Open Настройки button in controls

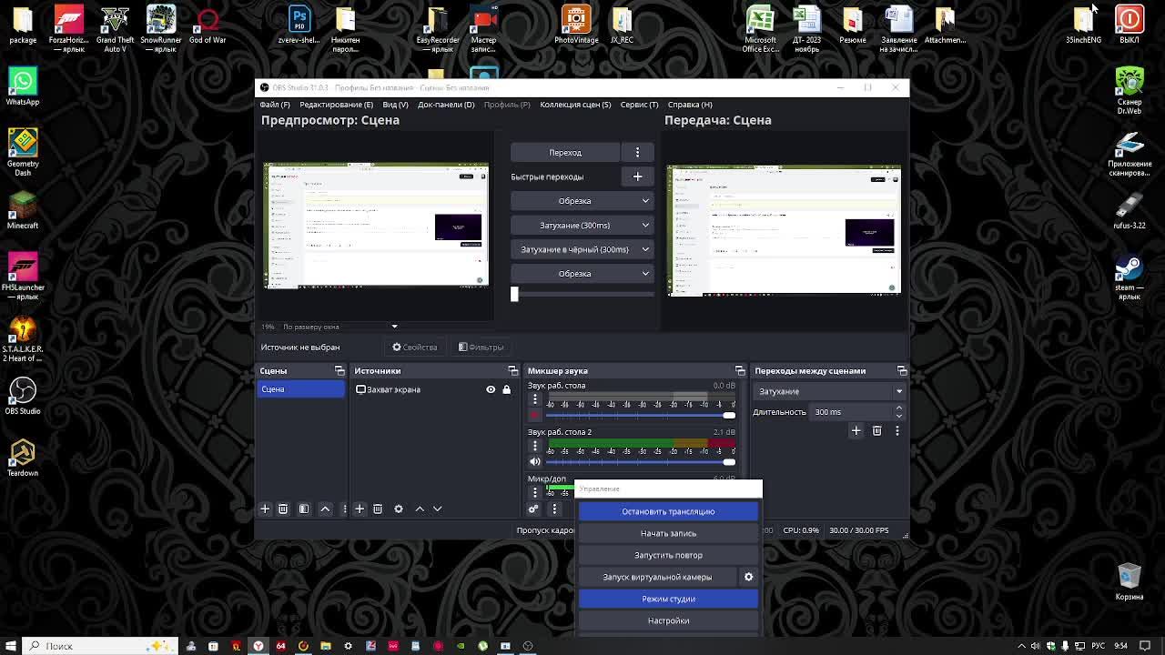(x=668, y=620)
